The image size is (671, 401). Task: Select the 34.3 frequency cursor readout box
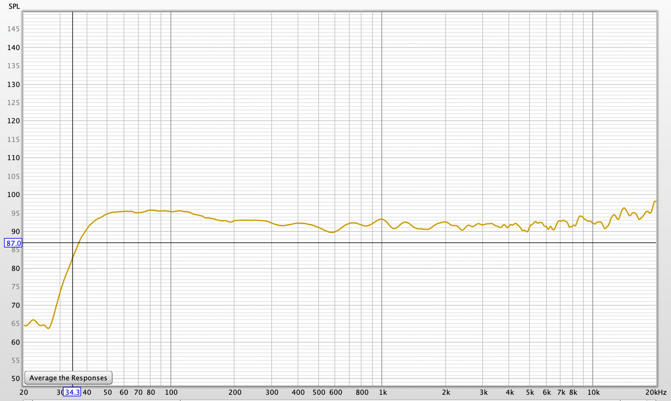(72, 392)
